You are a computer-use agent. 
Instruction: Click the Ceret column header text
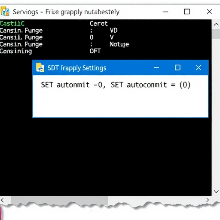pos(98,24)
